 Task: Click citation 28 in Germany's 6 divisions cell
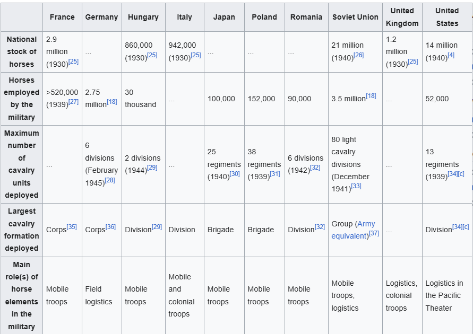point(109,180)
